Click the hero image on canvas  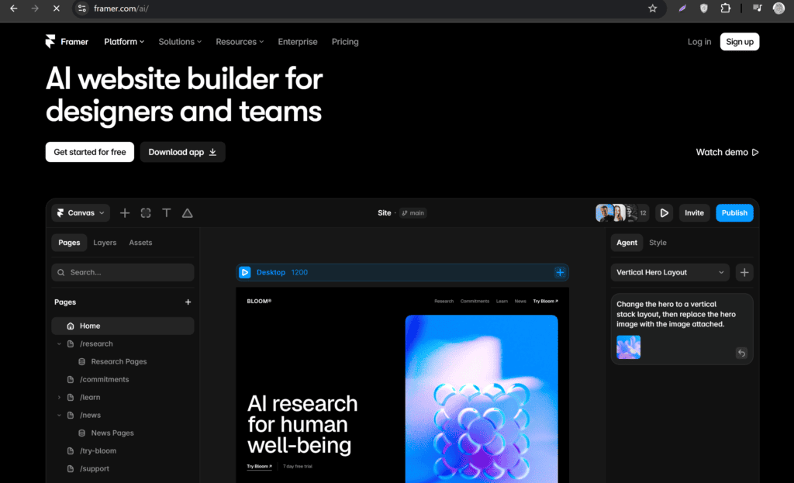pos(482,399)
